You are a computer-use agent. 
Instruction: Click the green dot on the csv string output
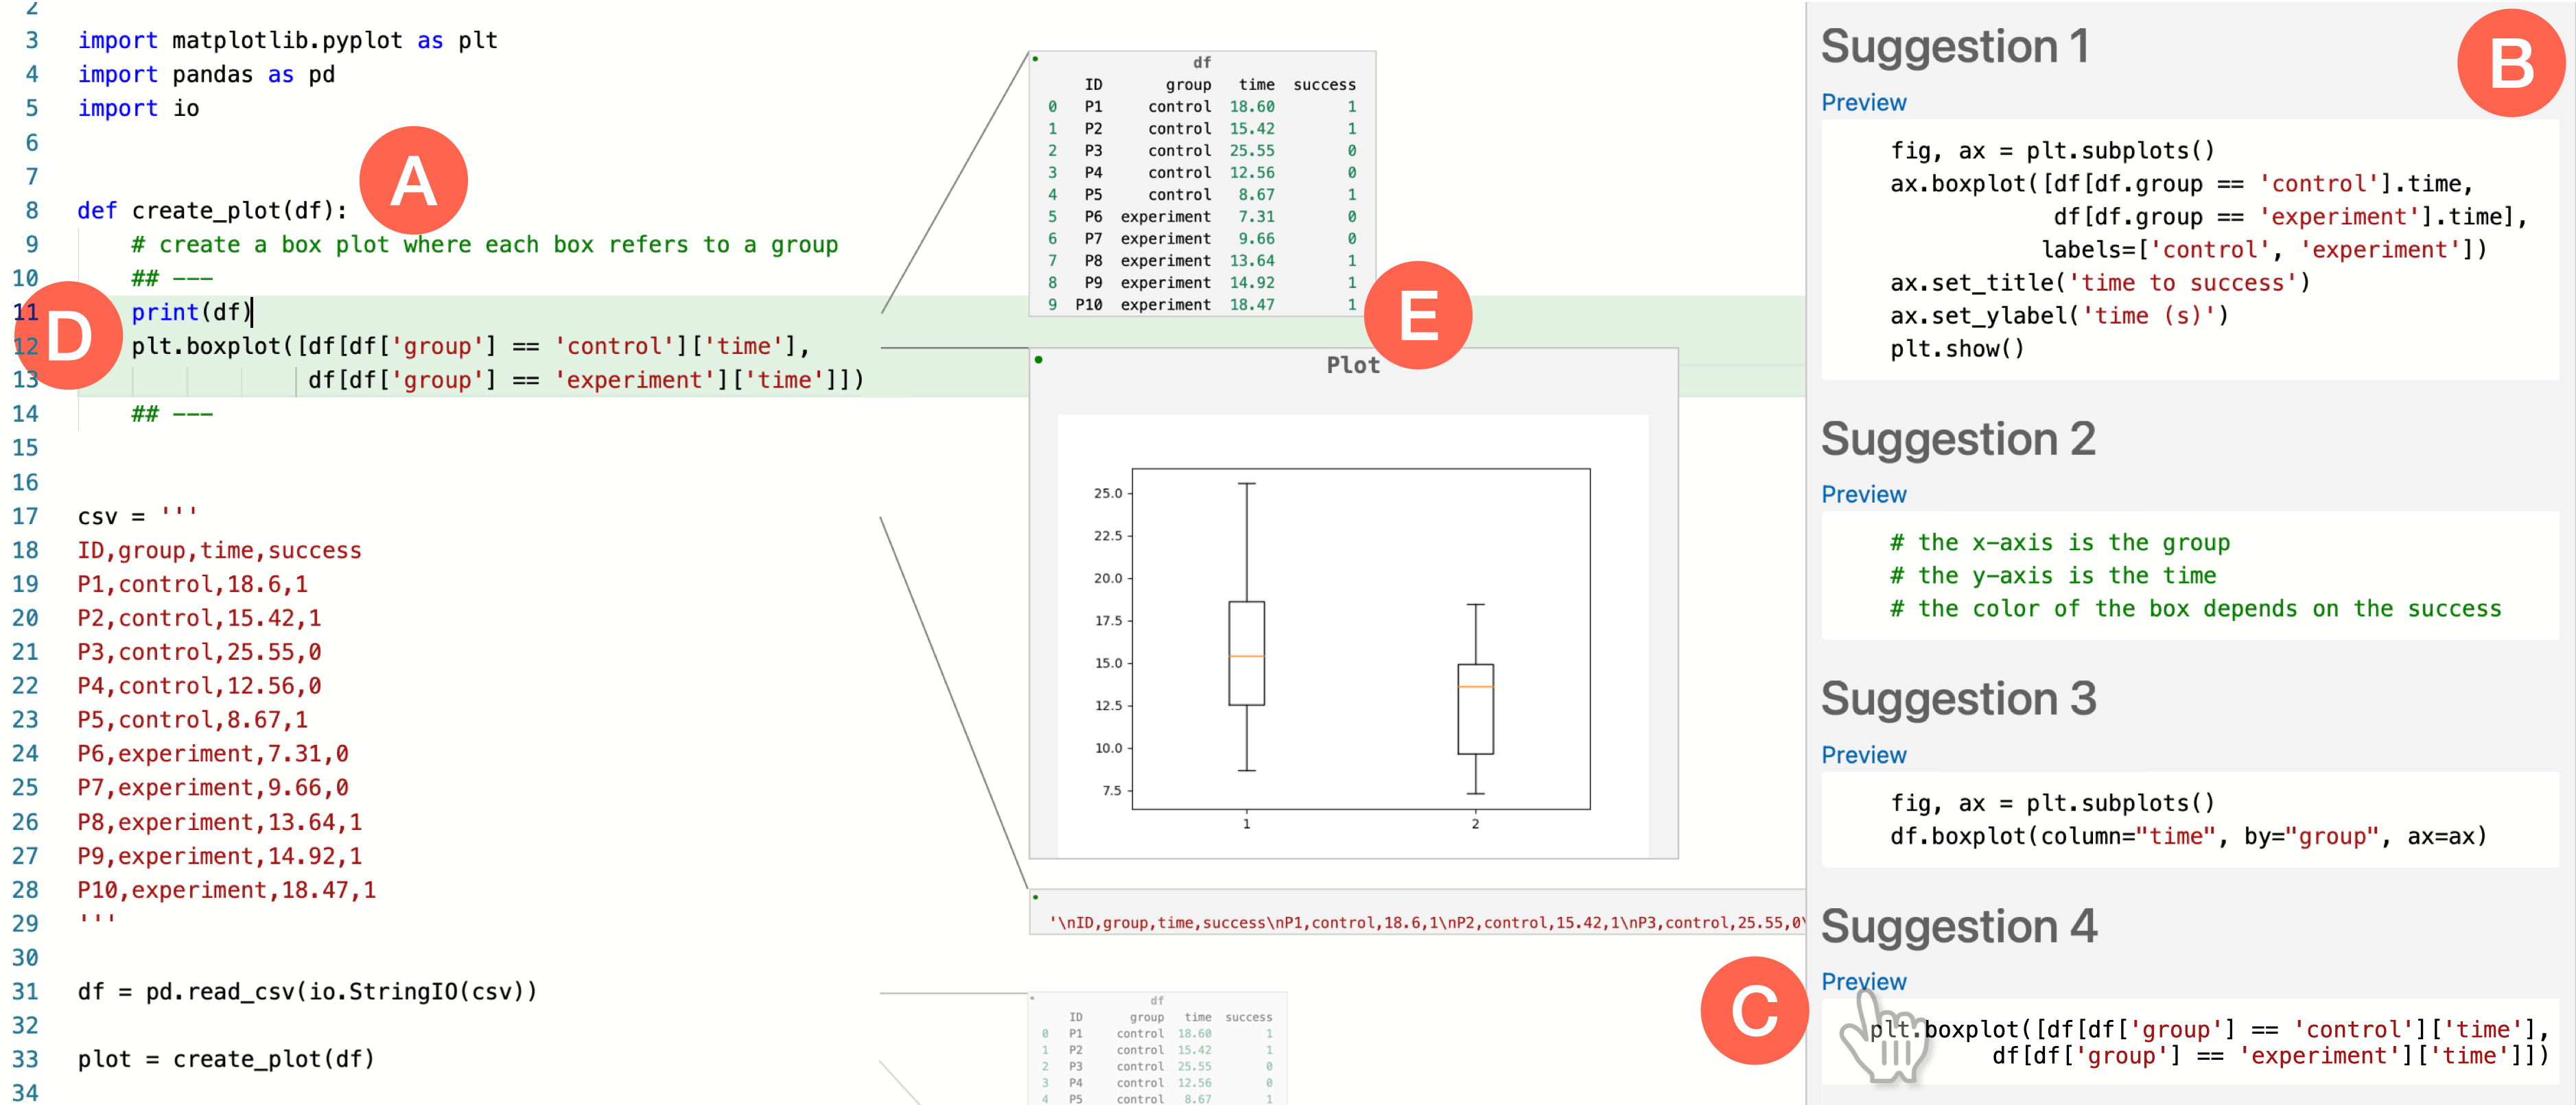click(1035, 897)
